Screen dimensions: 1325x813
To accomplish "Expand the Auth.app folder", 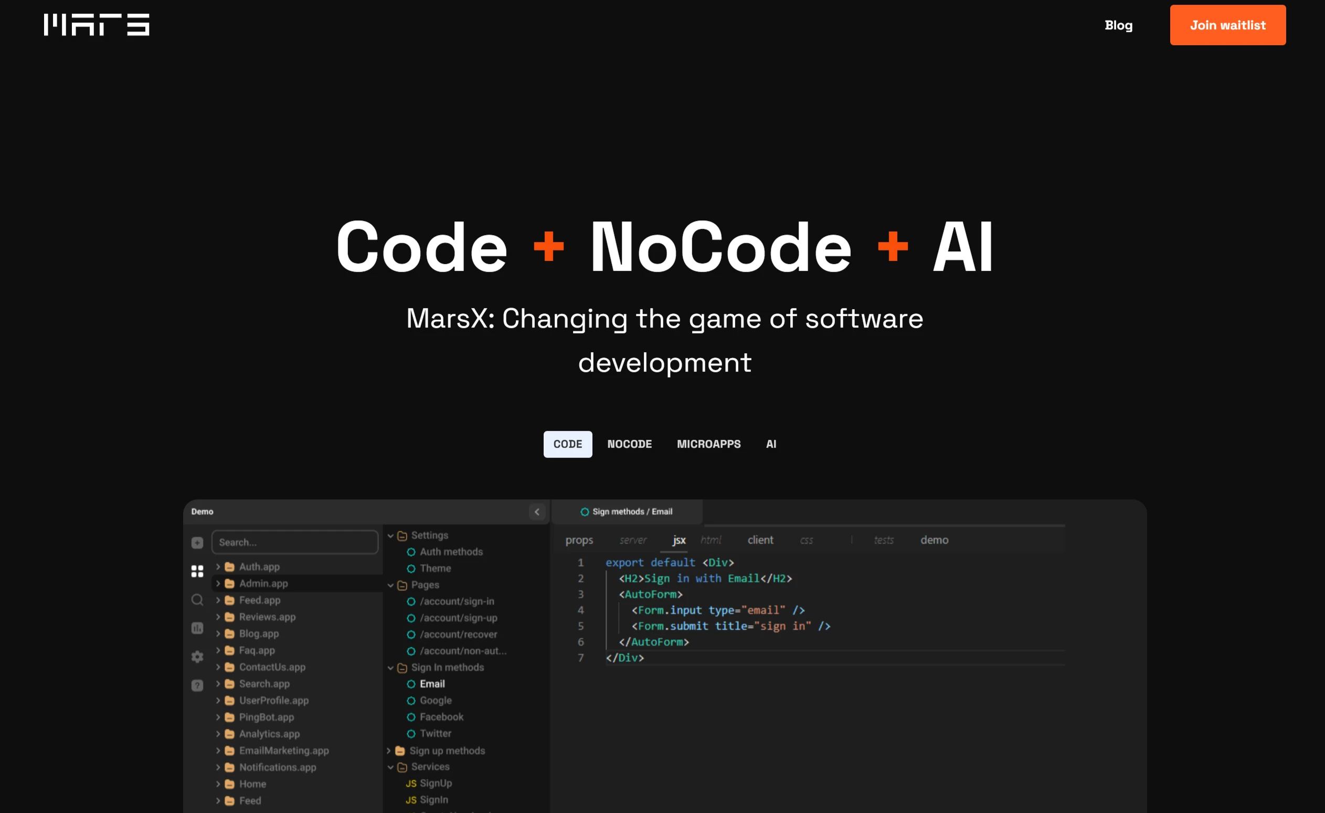I will click(x=218, y=567).
